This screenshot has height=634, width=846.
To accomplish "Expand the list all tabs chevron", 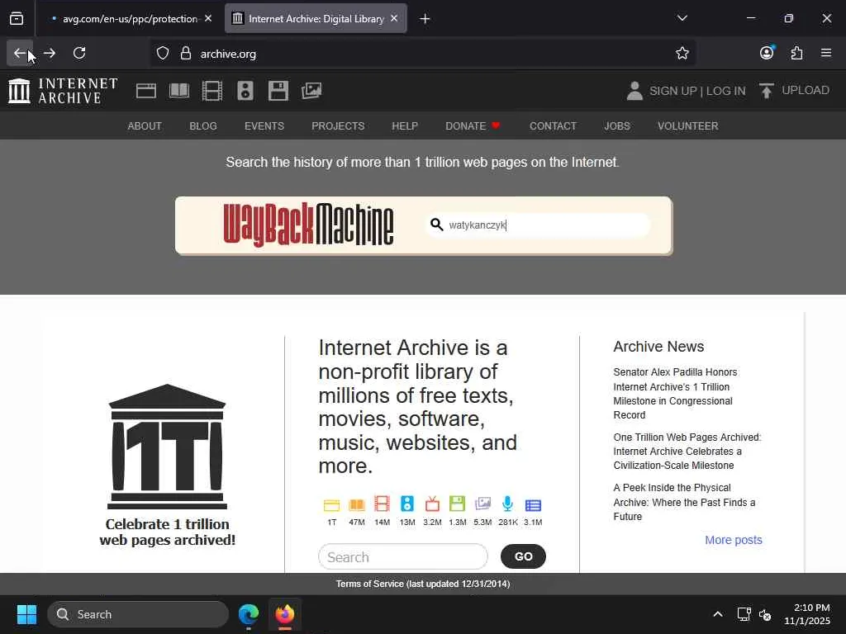I will [x=682, y=18].
